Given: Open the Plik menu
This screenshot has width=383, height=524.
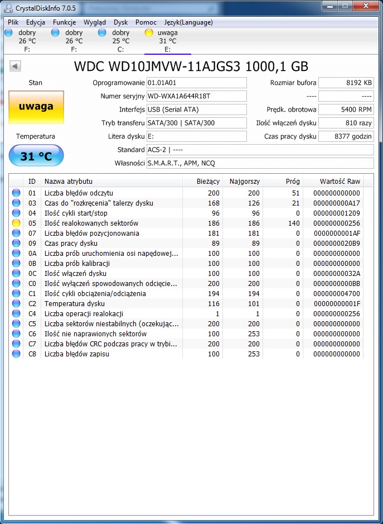Looking at the screenshot, I should coord(13,22).
